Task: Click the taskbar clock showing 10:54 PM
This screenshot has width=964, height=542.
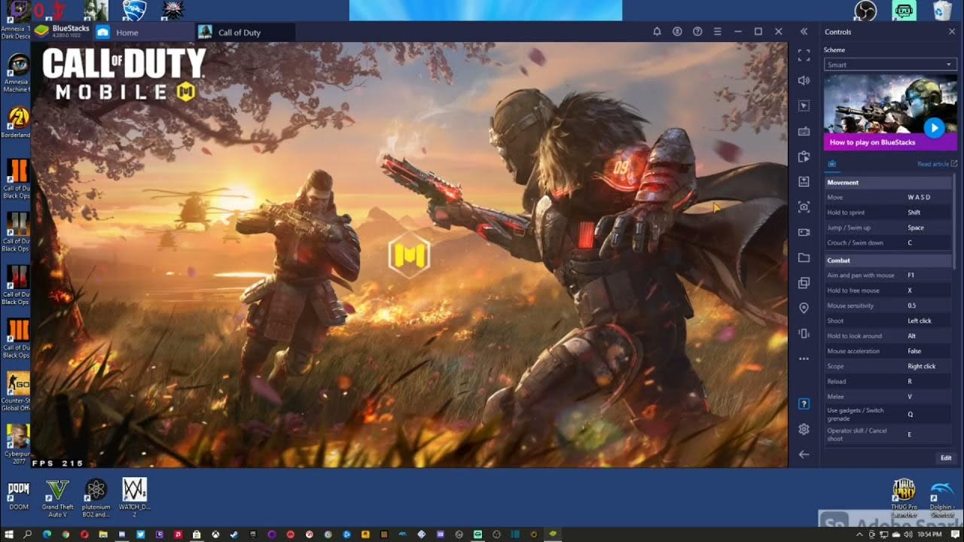Action: coord(929,534)
